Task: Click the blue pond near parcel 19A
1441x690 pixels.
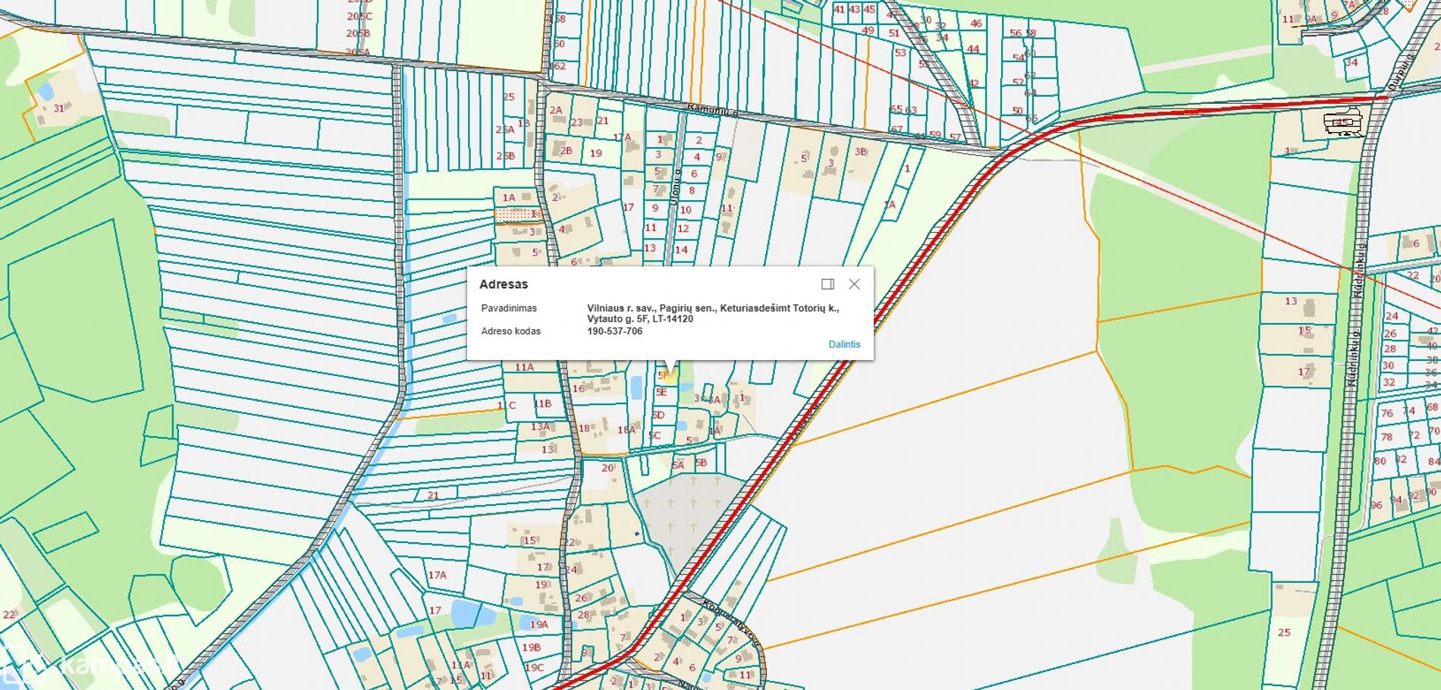Action: click(x=463, y=613)
